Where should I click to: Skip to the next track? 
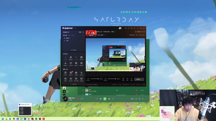109,99
